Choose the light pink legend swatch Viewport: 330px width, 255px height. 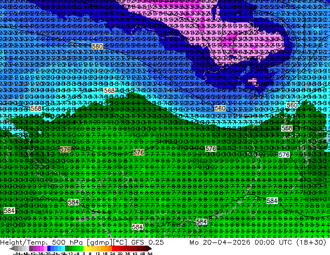[45, 248]
